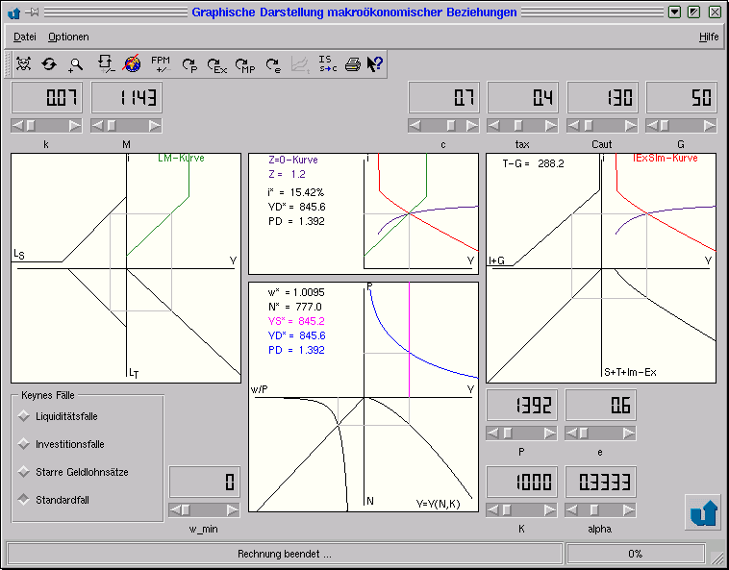Decrease Caut with left slider arrow
The width and height of the screenshot is (729, 570).
point(573,125)
